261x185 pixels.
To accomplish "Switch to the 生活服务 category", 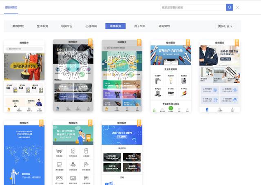I will coord(42,26).
